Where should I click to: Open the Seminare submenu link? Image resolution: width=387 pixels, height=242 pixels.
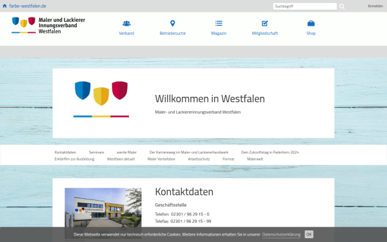pyautogui.click(x=96, y=152)
